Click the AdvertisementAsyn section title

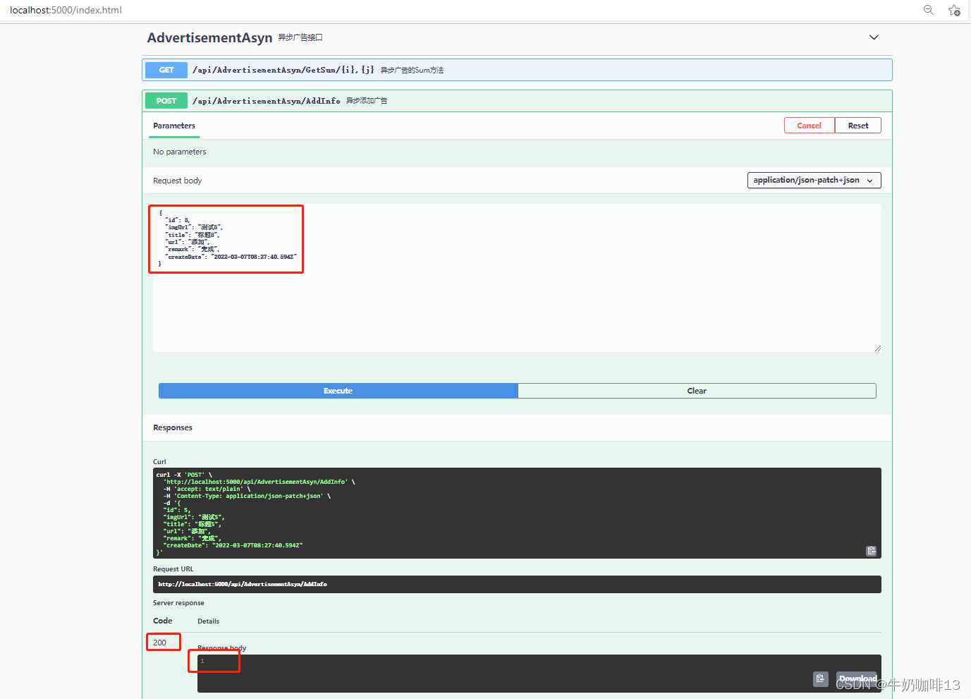click(209, 37)
